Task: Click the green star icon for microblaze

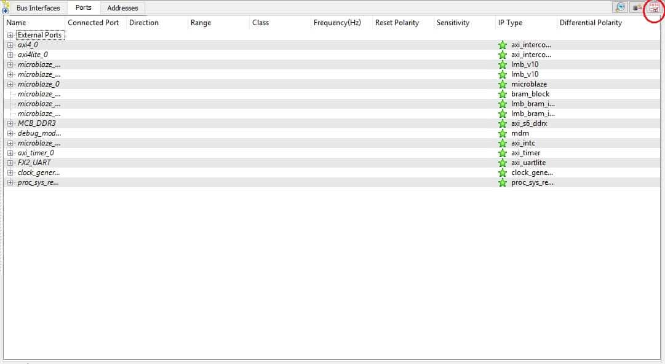Action: pos(503,84)
